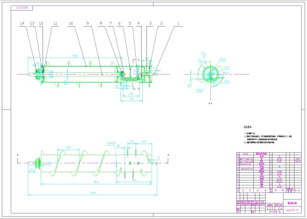Click the φ26 diameter label in end view

[227, 81]
